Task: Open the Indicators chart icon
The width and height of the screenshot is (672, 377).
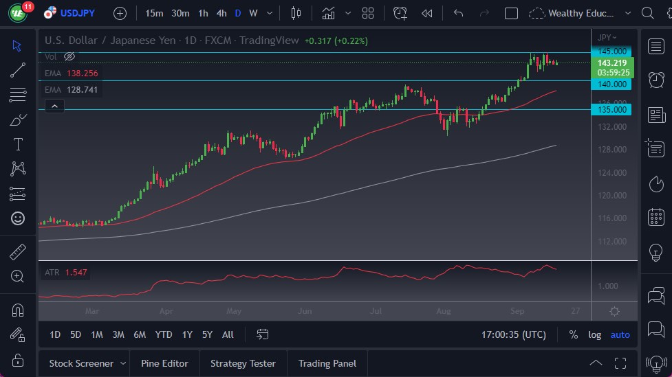Action: tap(329, 13)
